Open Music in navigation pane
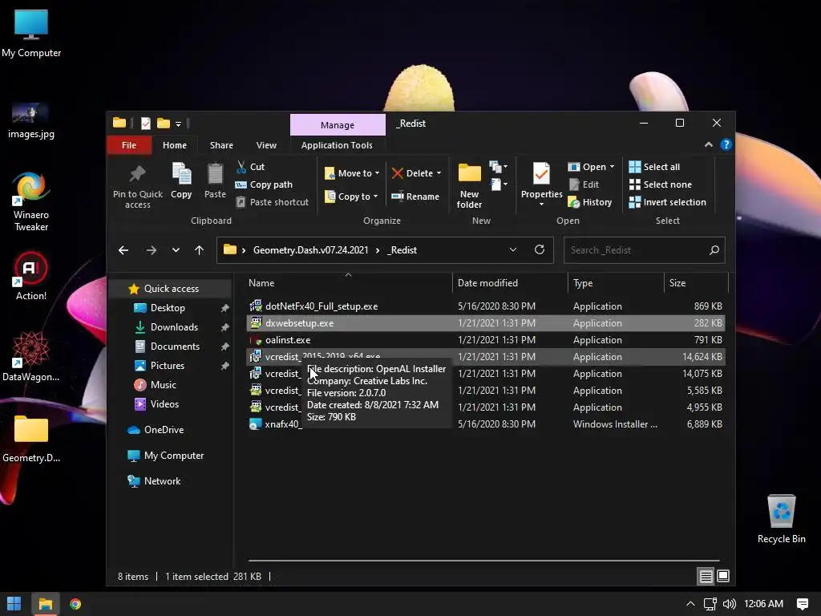This screenshot has width=821, height=616. [x=164, y=385]
